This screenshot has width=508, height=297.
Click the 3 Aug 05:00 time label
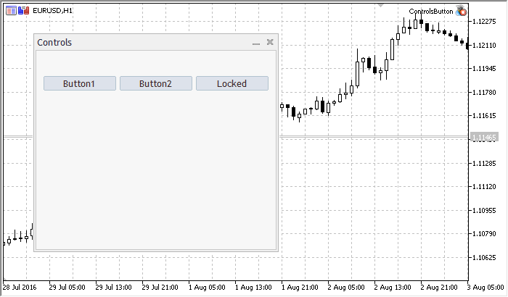click(x=486, y=287)
